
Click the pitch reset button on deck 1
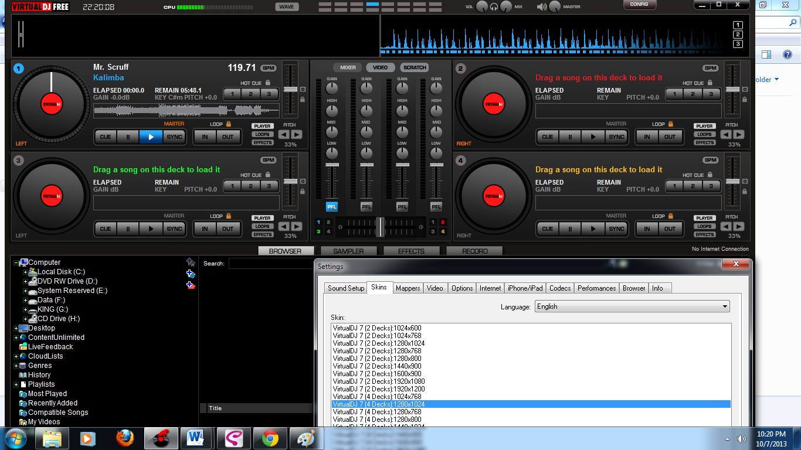click(303, 90)
